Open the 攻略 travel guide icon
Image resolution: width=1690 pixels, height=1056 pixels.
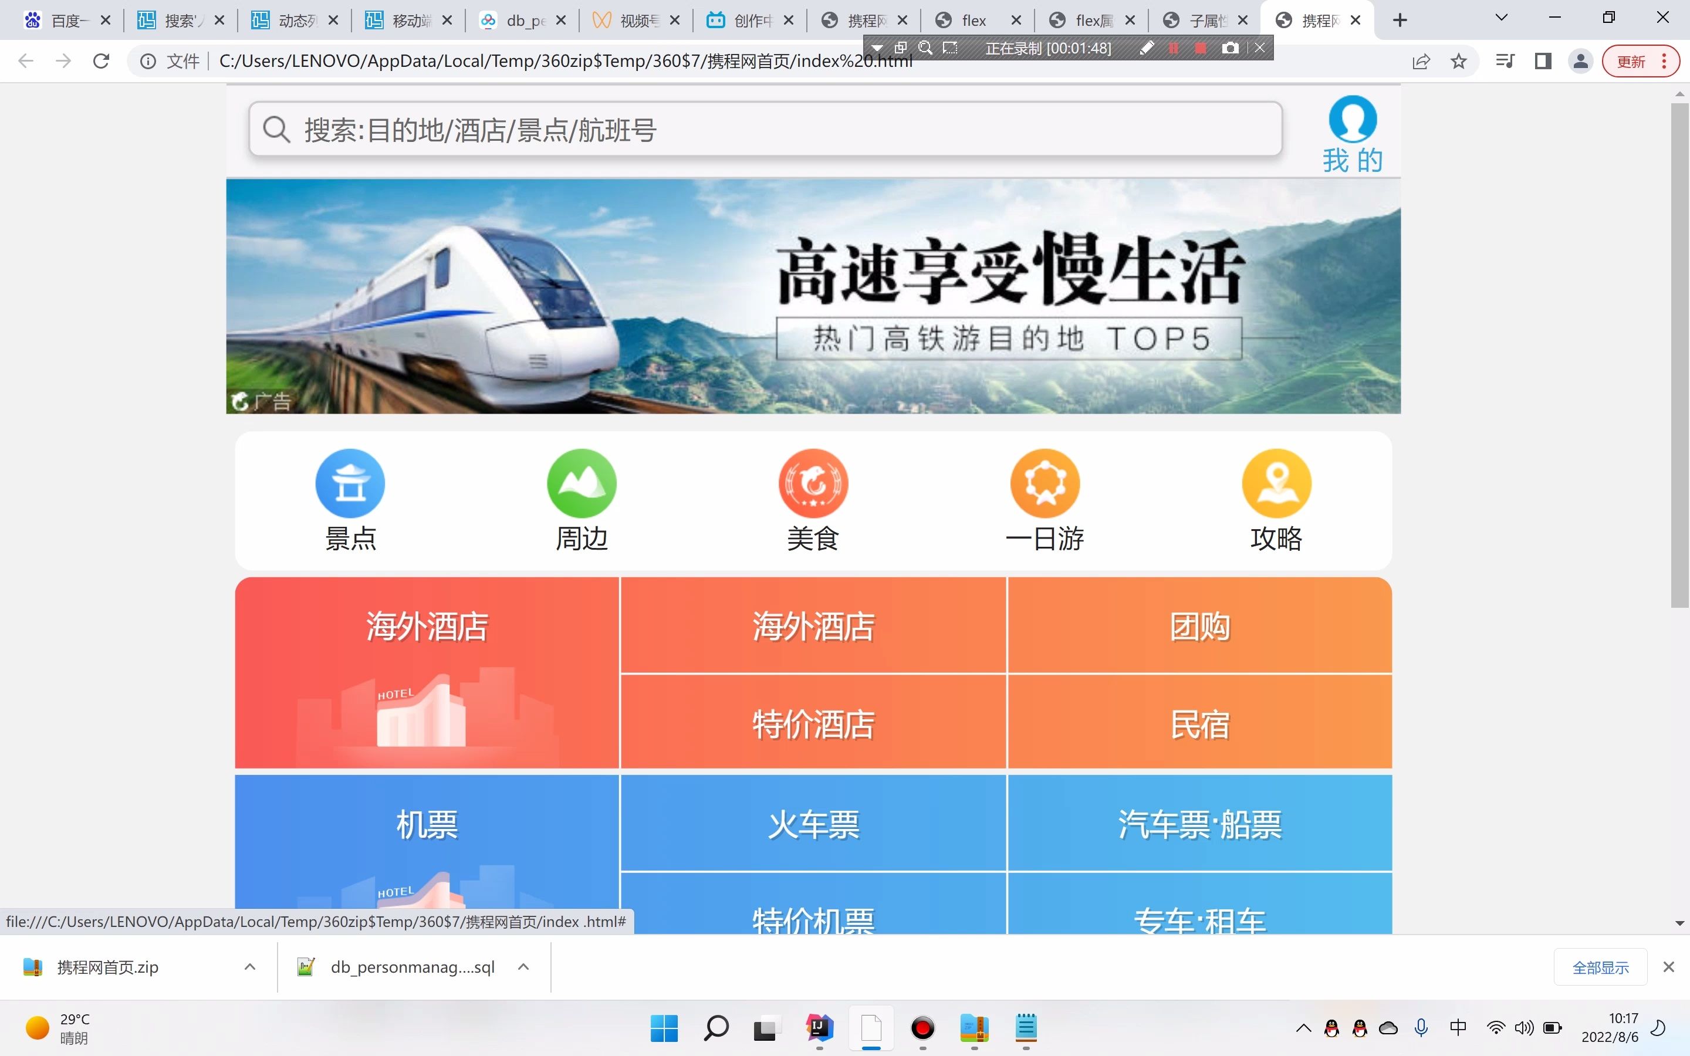point(1276,483)
